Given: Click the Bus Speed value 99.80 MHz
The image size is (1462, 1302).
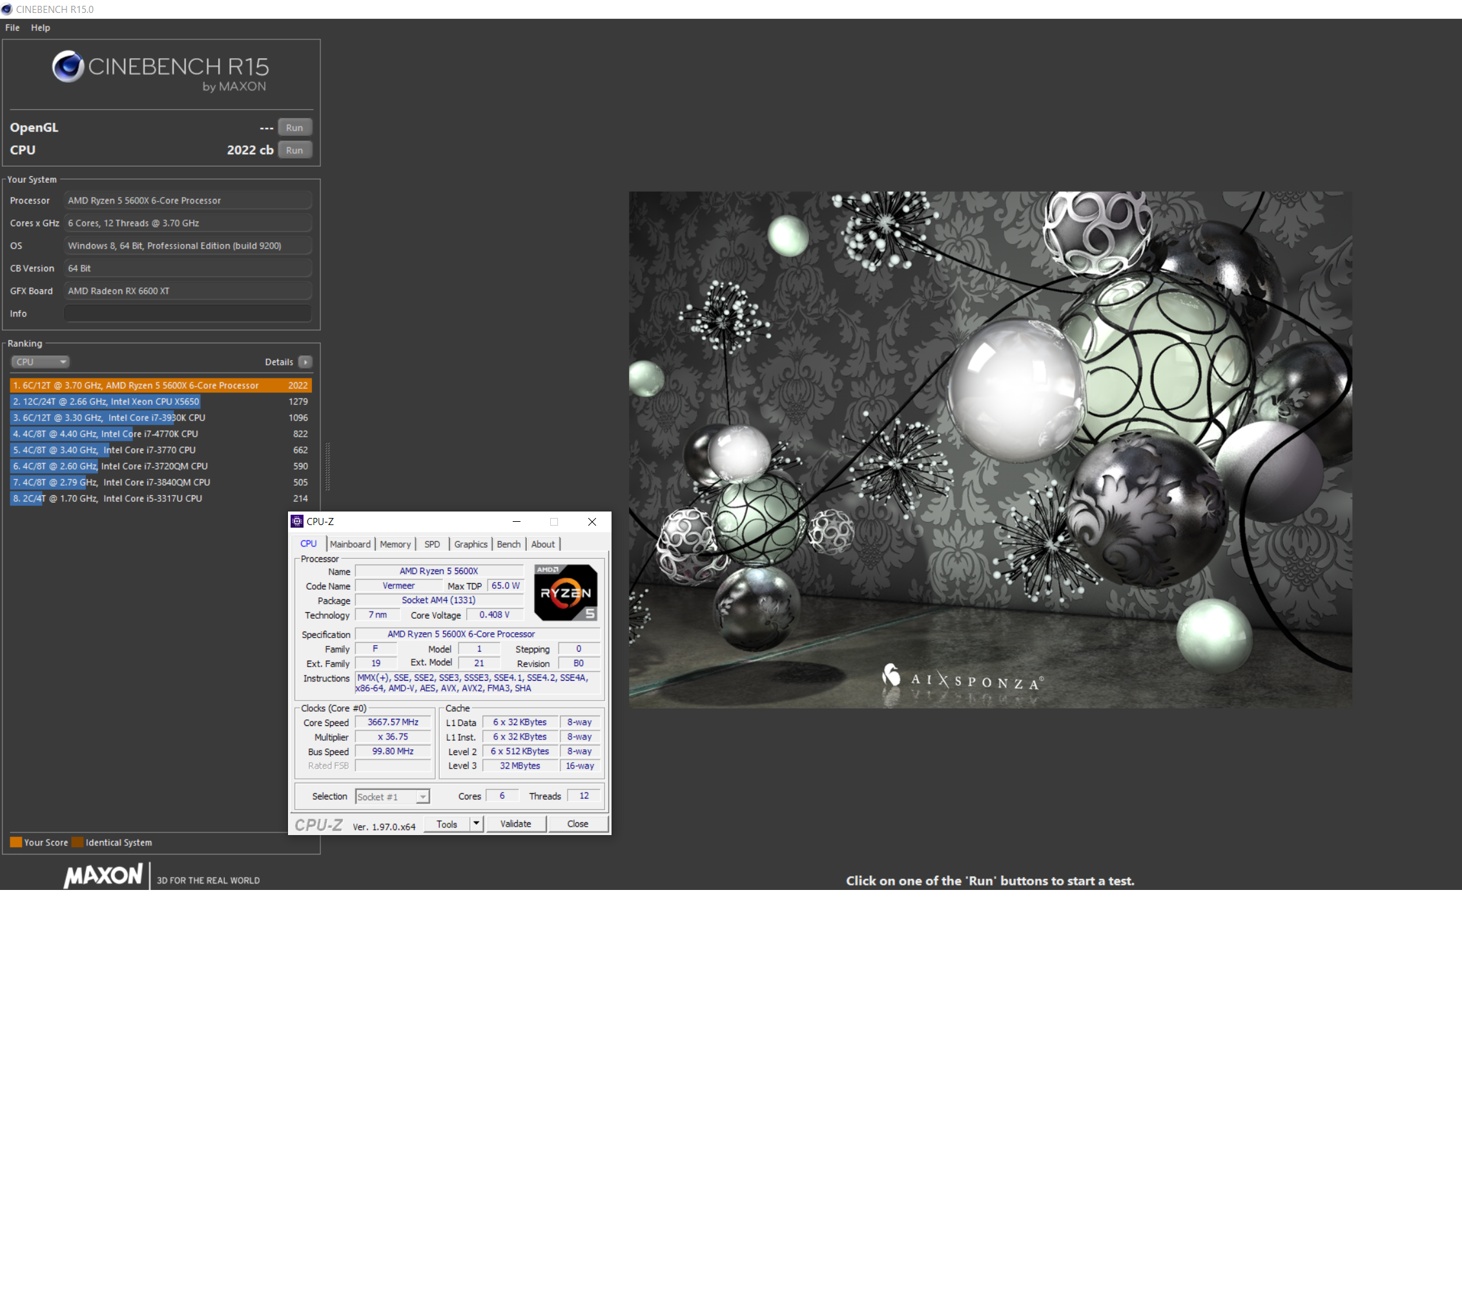Looking at the screenshot, I should pos(393,751).
